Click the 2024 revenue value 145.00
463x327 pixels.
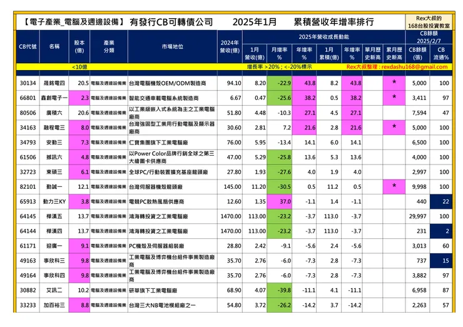(x=232, y=187)
